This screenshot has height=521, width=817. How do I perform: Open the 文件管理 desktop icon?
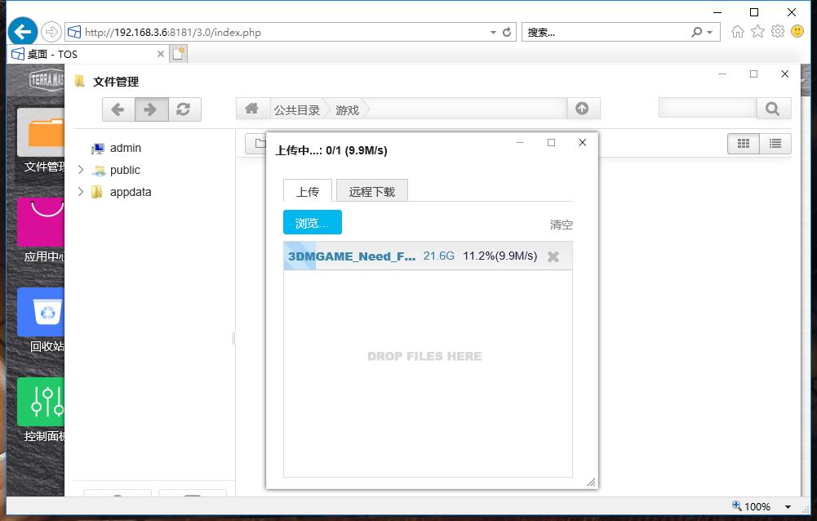pos(42,140)
